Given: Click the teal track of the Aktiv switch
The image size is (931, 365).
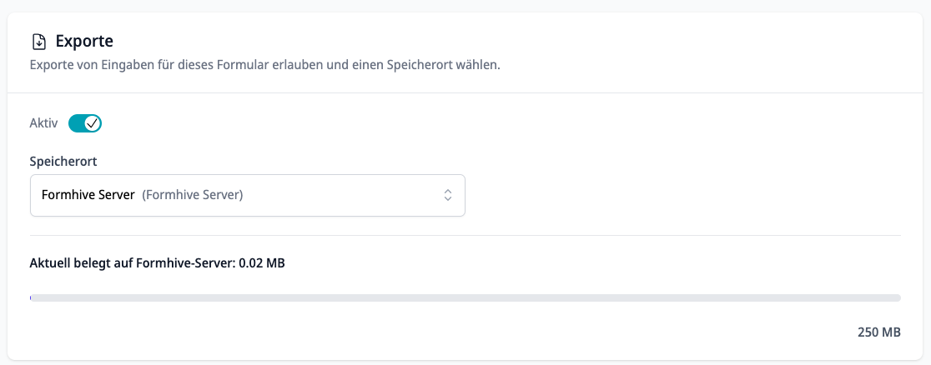Looking at the screenshot, I should click(x=76, y=123).
